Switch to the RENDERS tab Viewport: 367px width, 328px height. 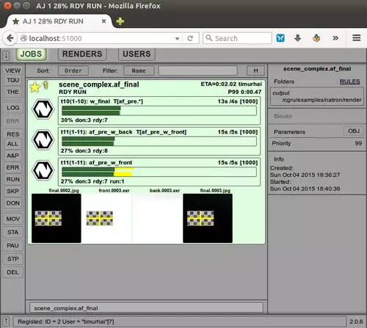tap(82, 54)
